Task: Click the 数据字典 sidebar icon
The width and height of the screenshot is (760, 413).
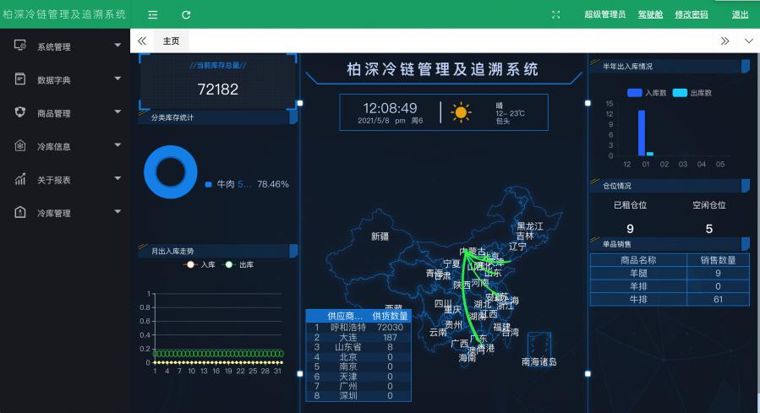Action: pyautogui.click(x=20, y=79)
